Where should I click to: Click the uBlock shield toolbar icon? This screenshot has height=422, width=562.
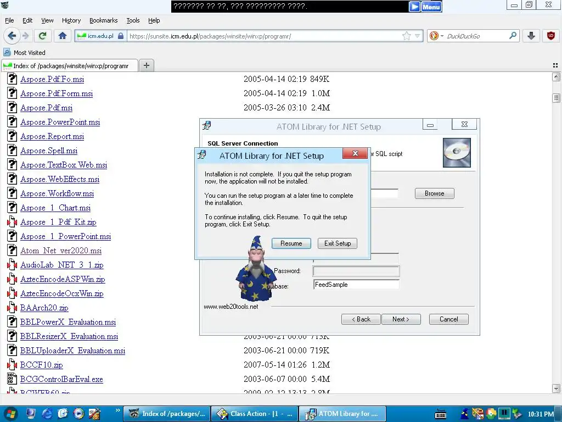pos(551,36)
